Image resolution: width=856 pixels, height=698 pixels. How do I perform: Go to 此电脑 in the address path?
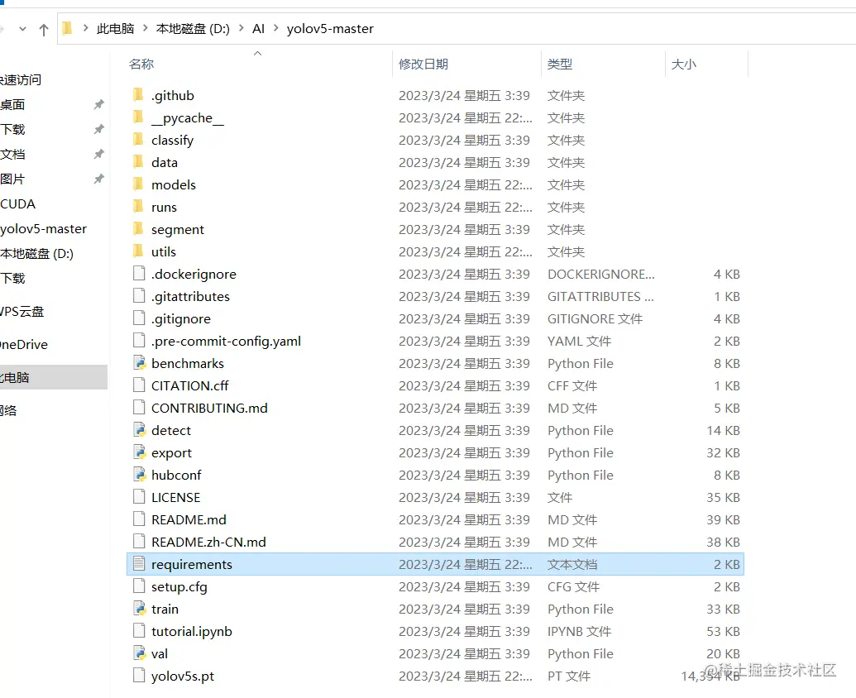115,28
